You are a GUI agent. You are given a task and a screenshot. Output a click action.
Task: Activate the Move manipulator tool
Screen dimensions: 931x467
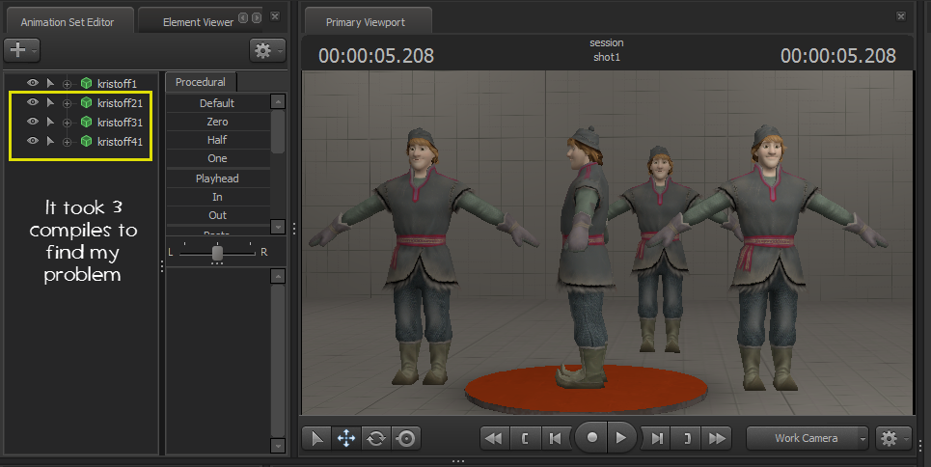pyautogui.click(x=345, y=438)
